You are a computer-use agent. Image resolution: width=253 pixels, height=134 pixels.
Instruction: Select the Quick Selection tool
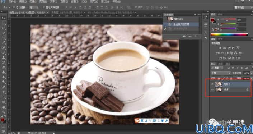click(x=3, y=33)
